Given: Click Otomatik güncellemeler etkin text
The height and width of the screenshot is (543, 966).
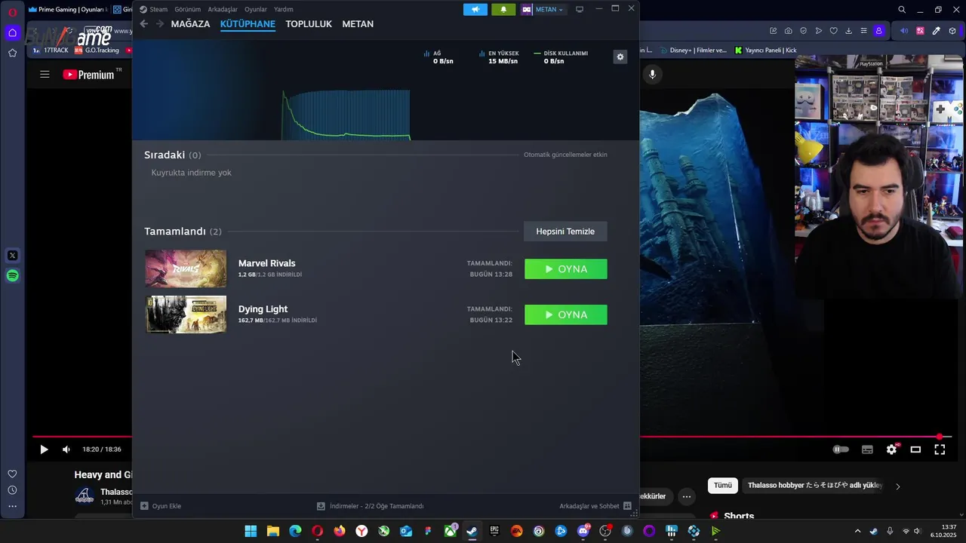Looking at the screenshot, I should [565, 155].
